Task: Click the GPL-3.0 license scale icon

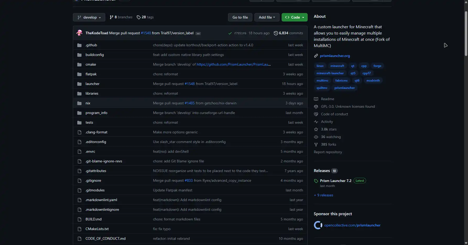Action: click(316, 106)
